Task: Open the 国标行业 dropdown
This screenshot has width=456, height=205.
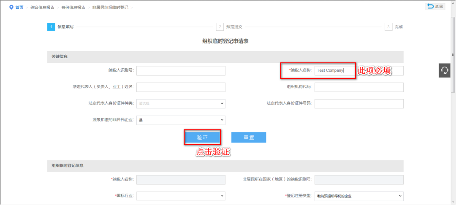Action: coord(181,196)
